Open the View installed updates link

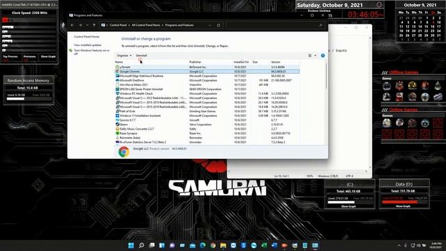coord(88,45)
